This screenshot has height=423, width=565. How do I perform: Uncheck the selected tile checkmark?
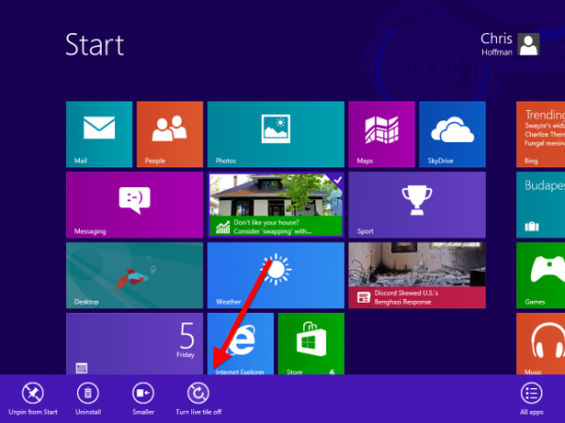pyautogui.click(x=338, y=180)
